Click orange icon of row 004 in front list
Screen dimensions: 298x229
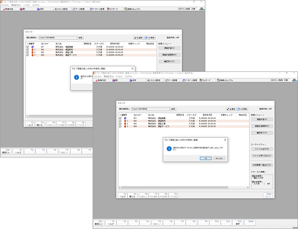tap(125, 126)
